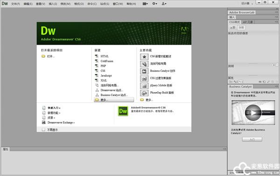Viewport: 280px width, 176px height.
Task: Click the Business Catalyst 创作 feature icon
Action: pos(144,71)
